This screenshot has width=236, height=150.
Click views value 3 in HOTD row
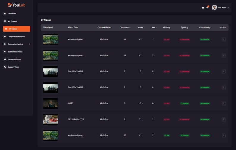pos(140,103)
